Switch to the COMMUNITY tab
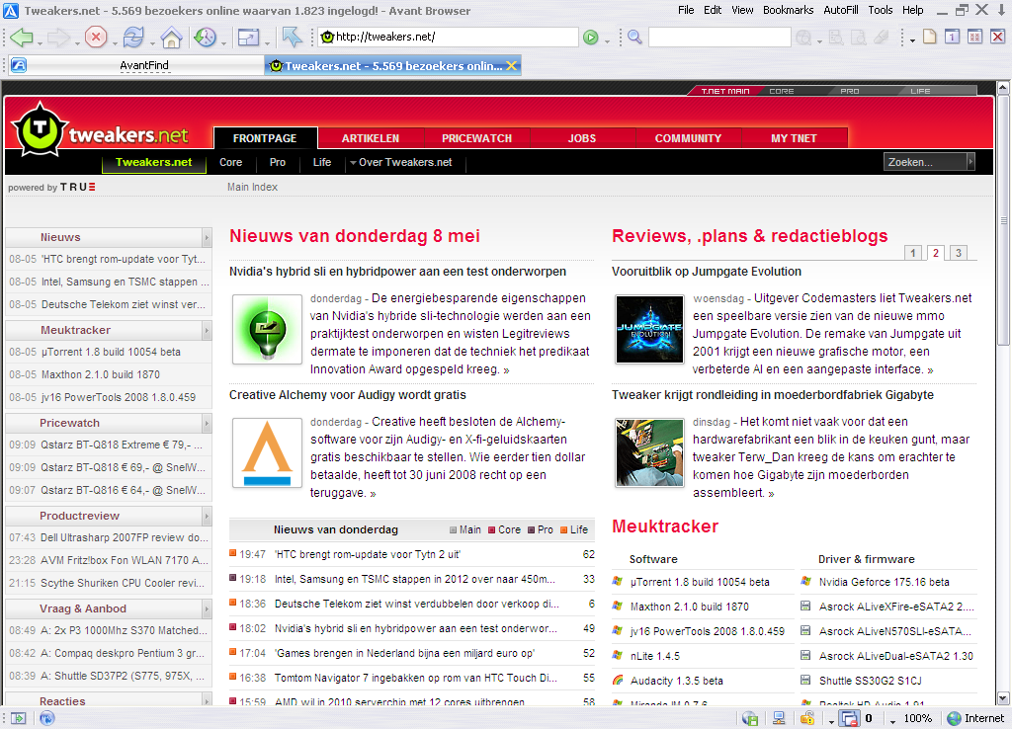 688,138
